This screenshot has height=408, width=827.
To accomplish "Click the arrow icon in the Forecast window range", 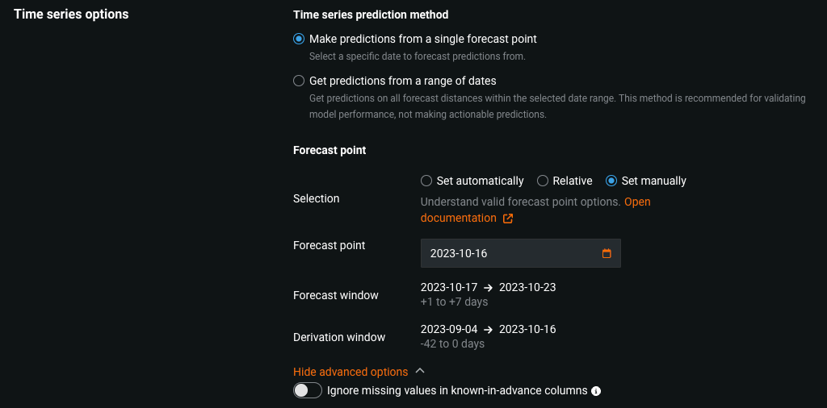I will [489, 288].
